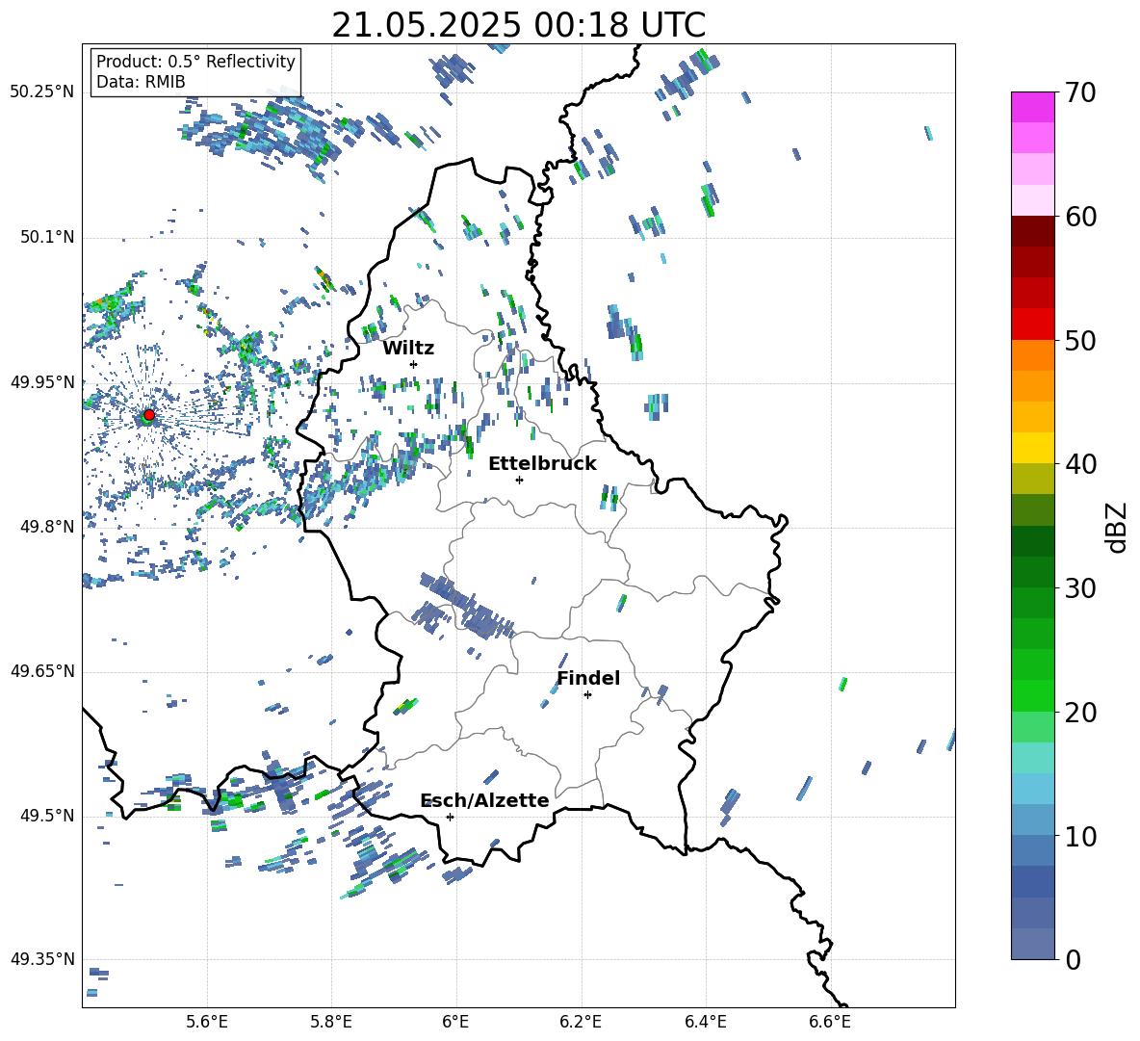This screenshot has height=1041, width=1140.
Task: Click the colorbar tick label 0
Action: coord(1073,959)
